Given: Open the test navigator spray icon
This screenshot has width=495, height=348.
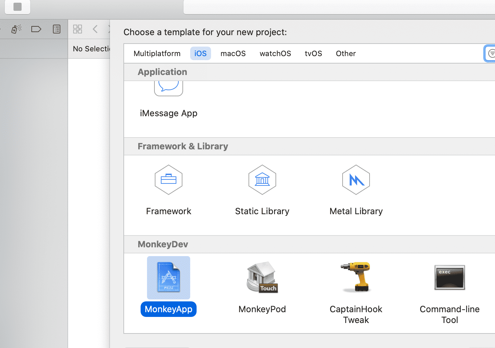Looking at the screenshot, I should click(x=16, y=29).
